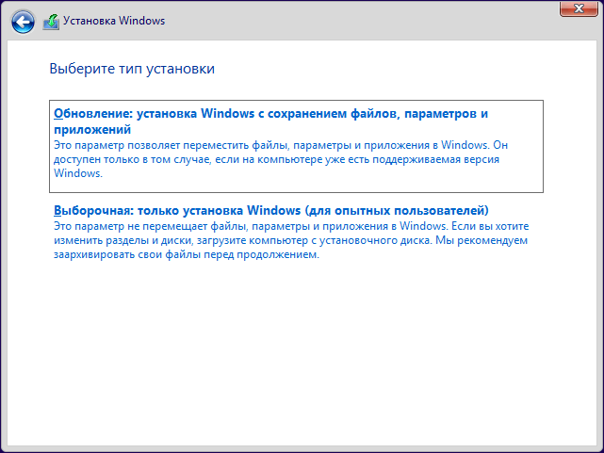This screenshot has height=453, width=604.
Task: Click the Выберите тип установки heading
Action: point(132,69)
